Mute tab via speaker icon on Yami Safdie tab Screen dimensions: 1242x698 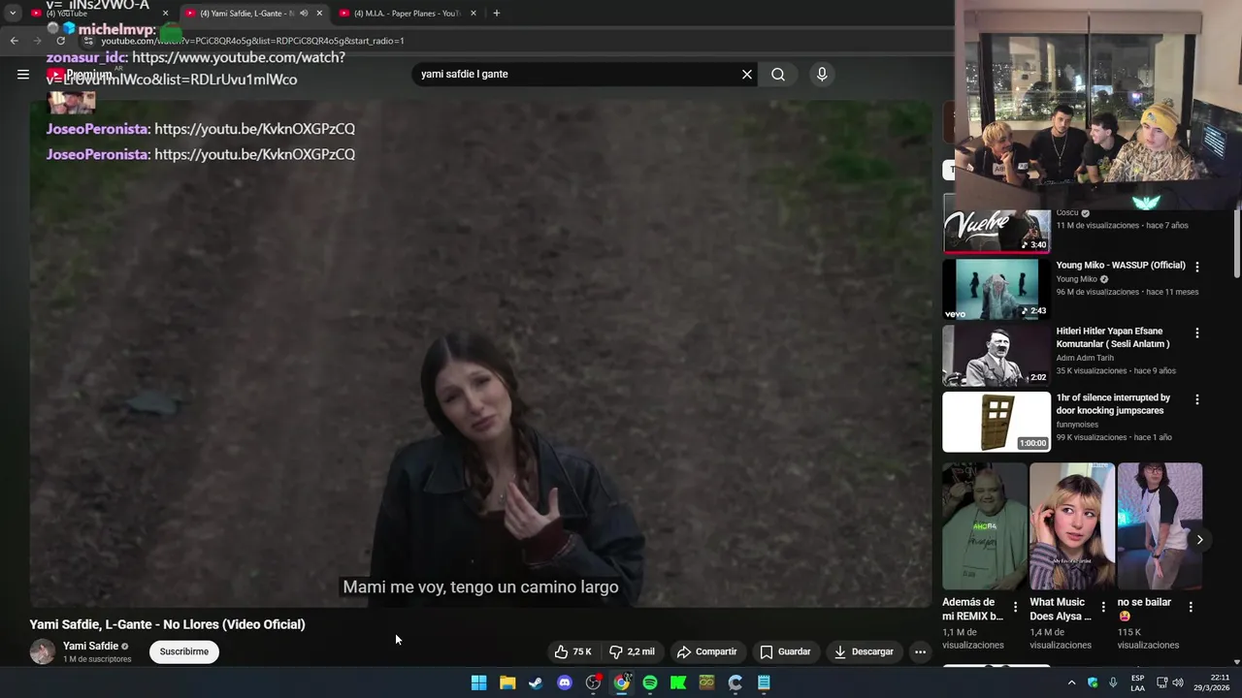[304, 14]
